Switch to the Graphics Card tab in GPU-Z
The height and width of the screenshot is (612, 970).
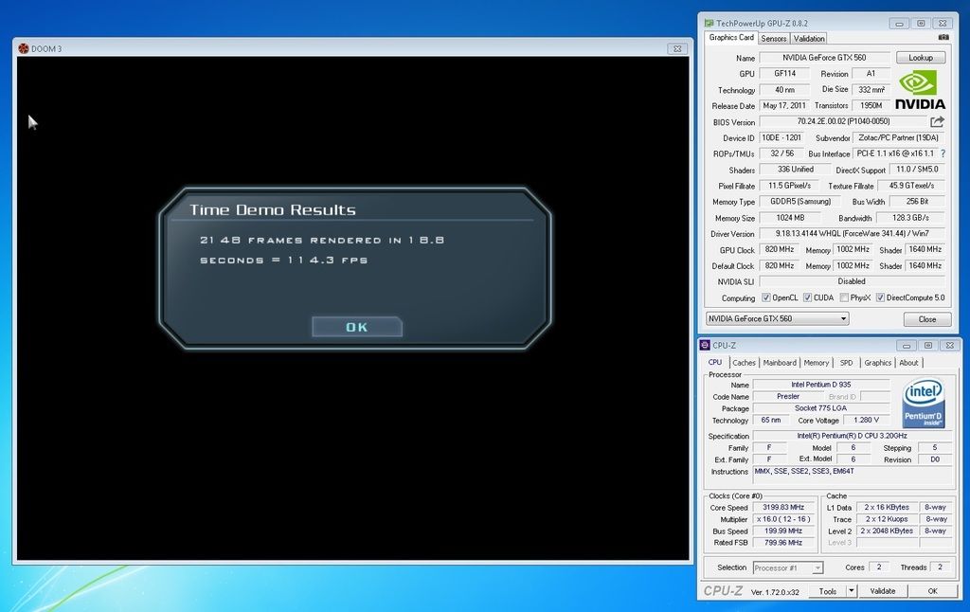(731, 38)
